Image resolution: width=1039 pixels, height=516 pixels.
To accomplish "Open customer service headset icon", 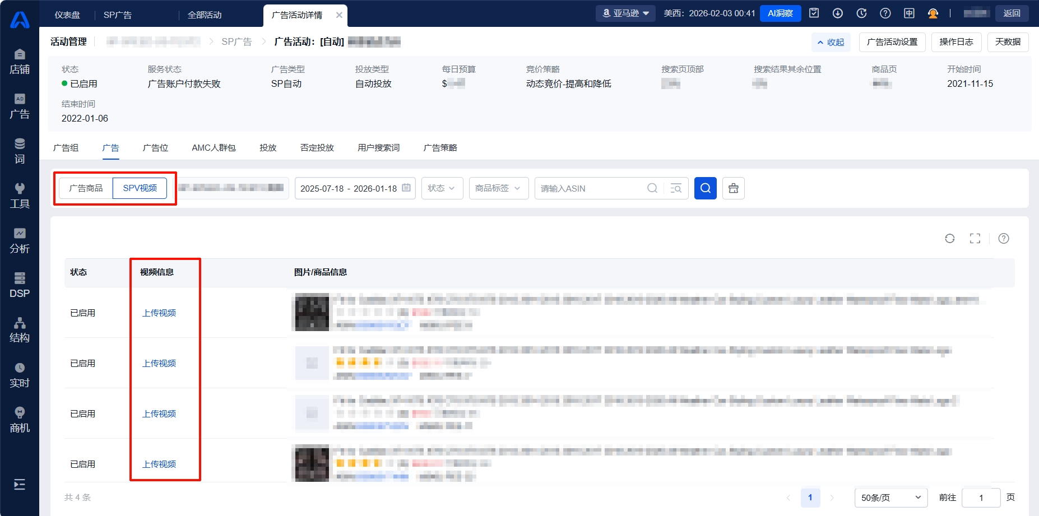I will pyautogui.click(x=933, y=13).
